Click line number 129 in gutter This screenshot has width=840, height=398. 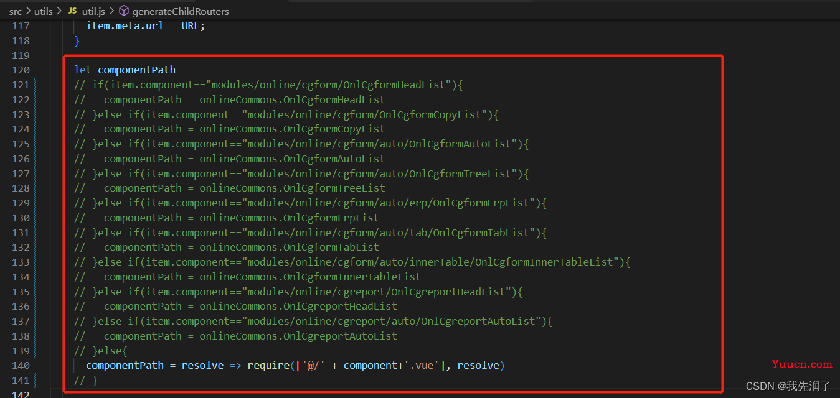(x=21, y=203)
